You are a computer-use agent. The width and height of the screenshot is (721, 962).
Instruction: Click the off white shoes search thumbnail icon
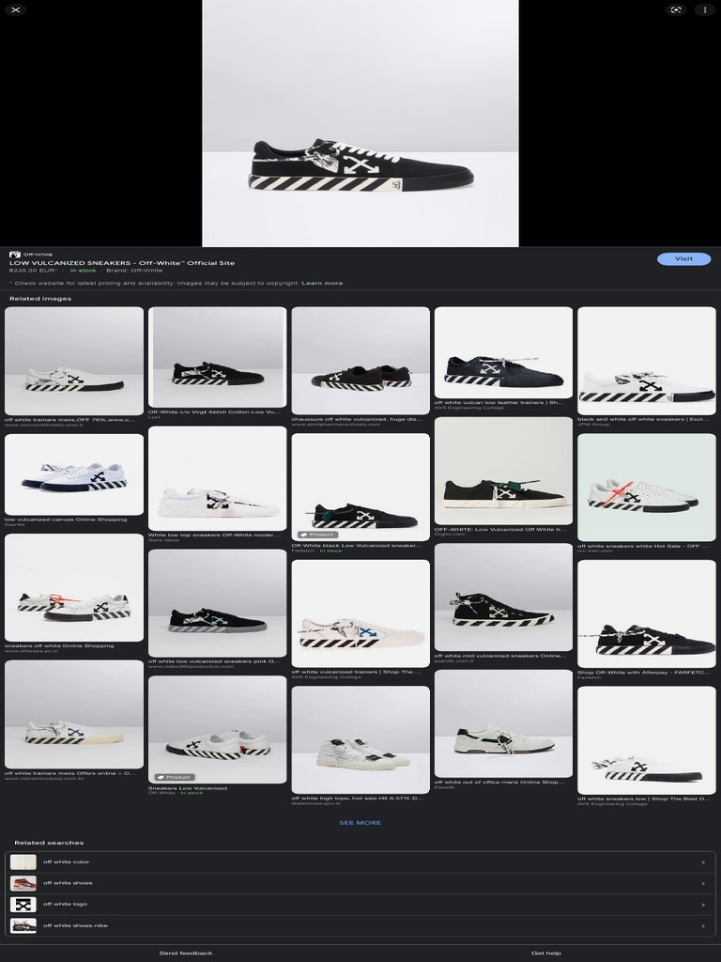click(23, 883)
